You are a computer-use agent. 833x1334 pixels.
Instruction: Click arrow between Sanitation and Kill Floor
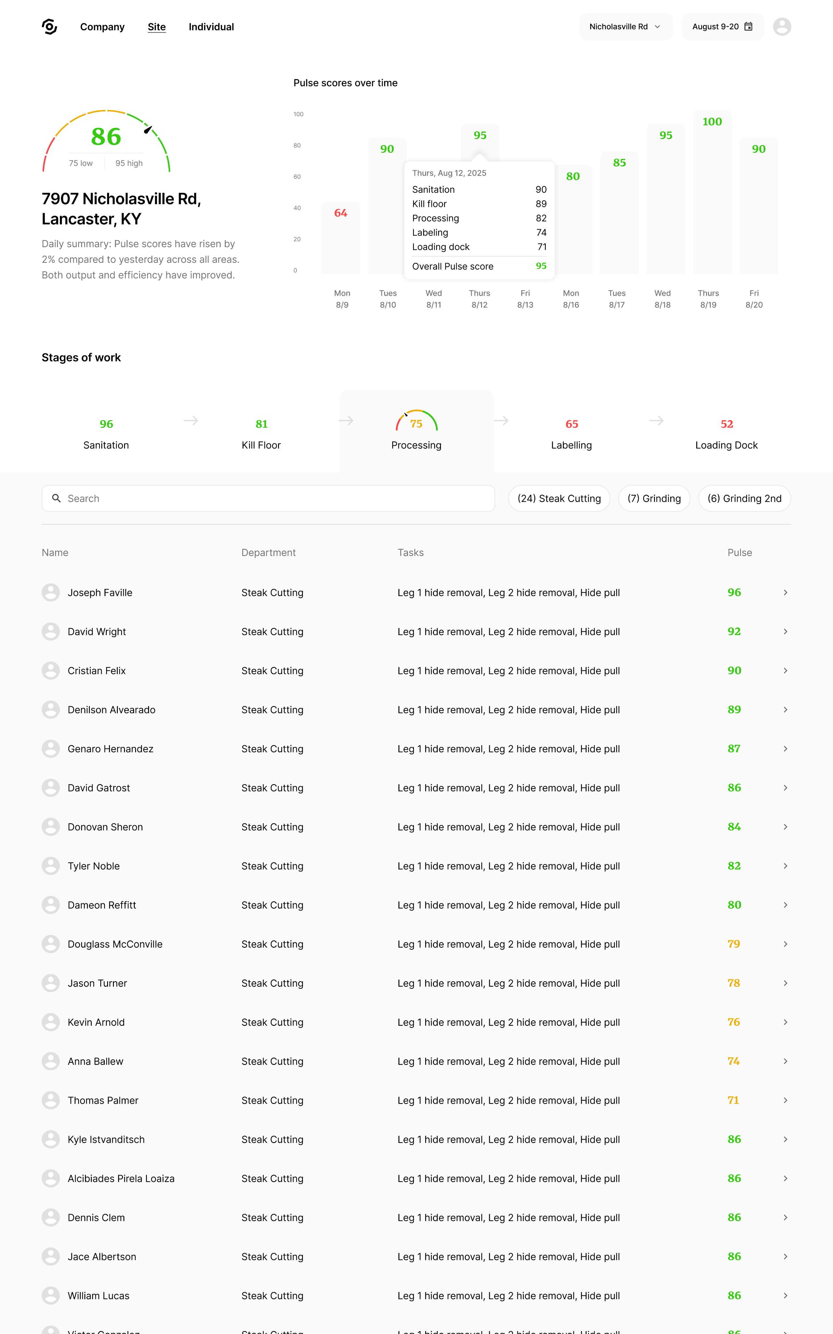point(191,421)
